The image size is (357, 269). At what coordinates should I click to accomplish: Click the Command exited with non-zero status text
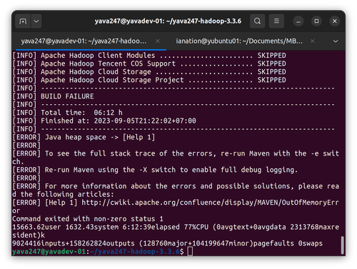coord(88,219)
